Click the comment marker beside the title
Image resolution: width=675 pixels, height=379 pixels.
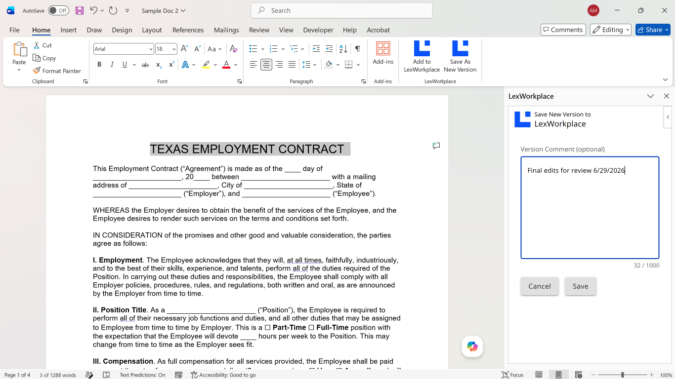(436, 146)
